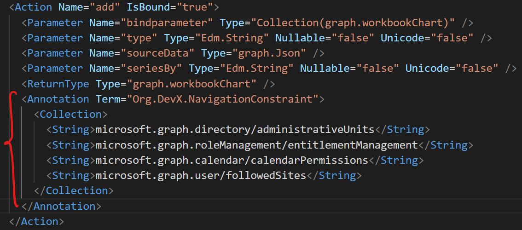
Task: Click the ReturnType tag name
Action: point(58,84)
